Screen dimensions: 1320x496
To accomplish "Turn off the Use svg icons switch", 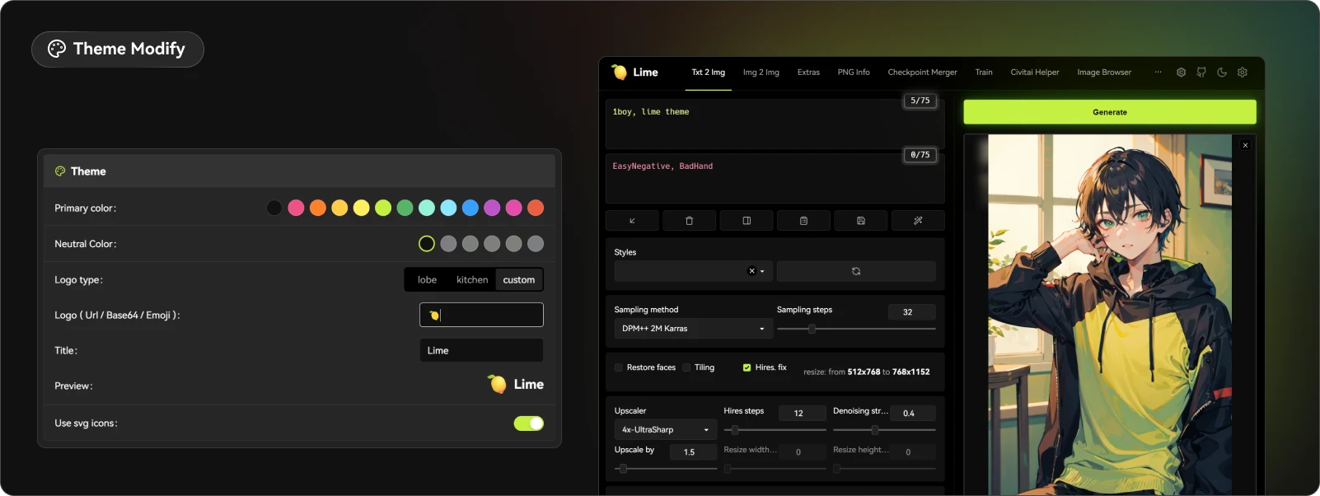I will (x=528, y=423).
